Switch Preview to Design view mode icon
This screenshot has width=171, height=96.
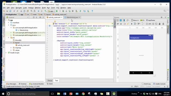(x=118, y=20)
